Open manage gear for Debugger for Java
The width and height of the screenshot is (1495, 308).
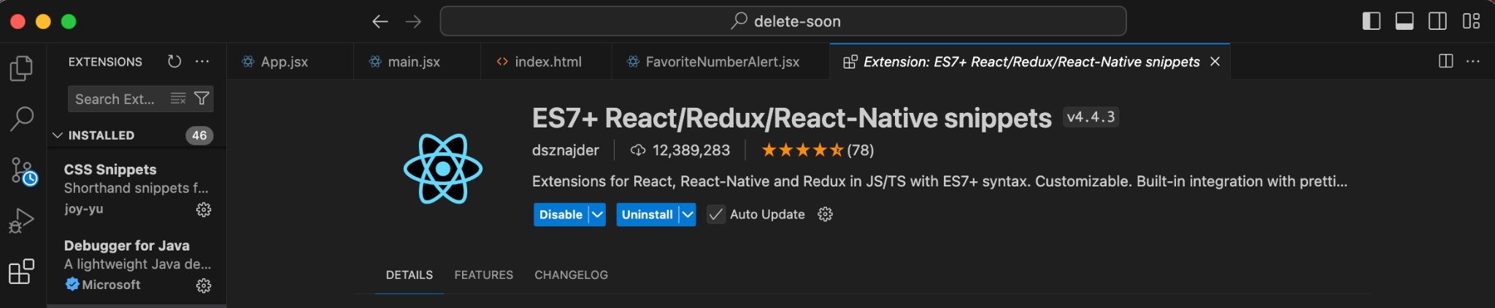pos(204,285)
